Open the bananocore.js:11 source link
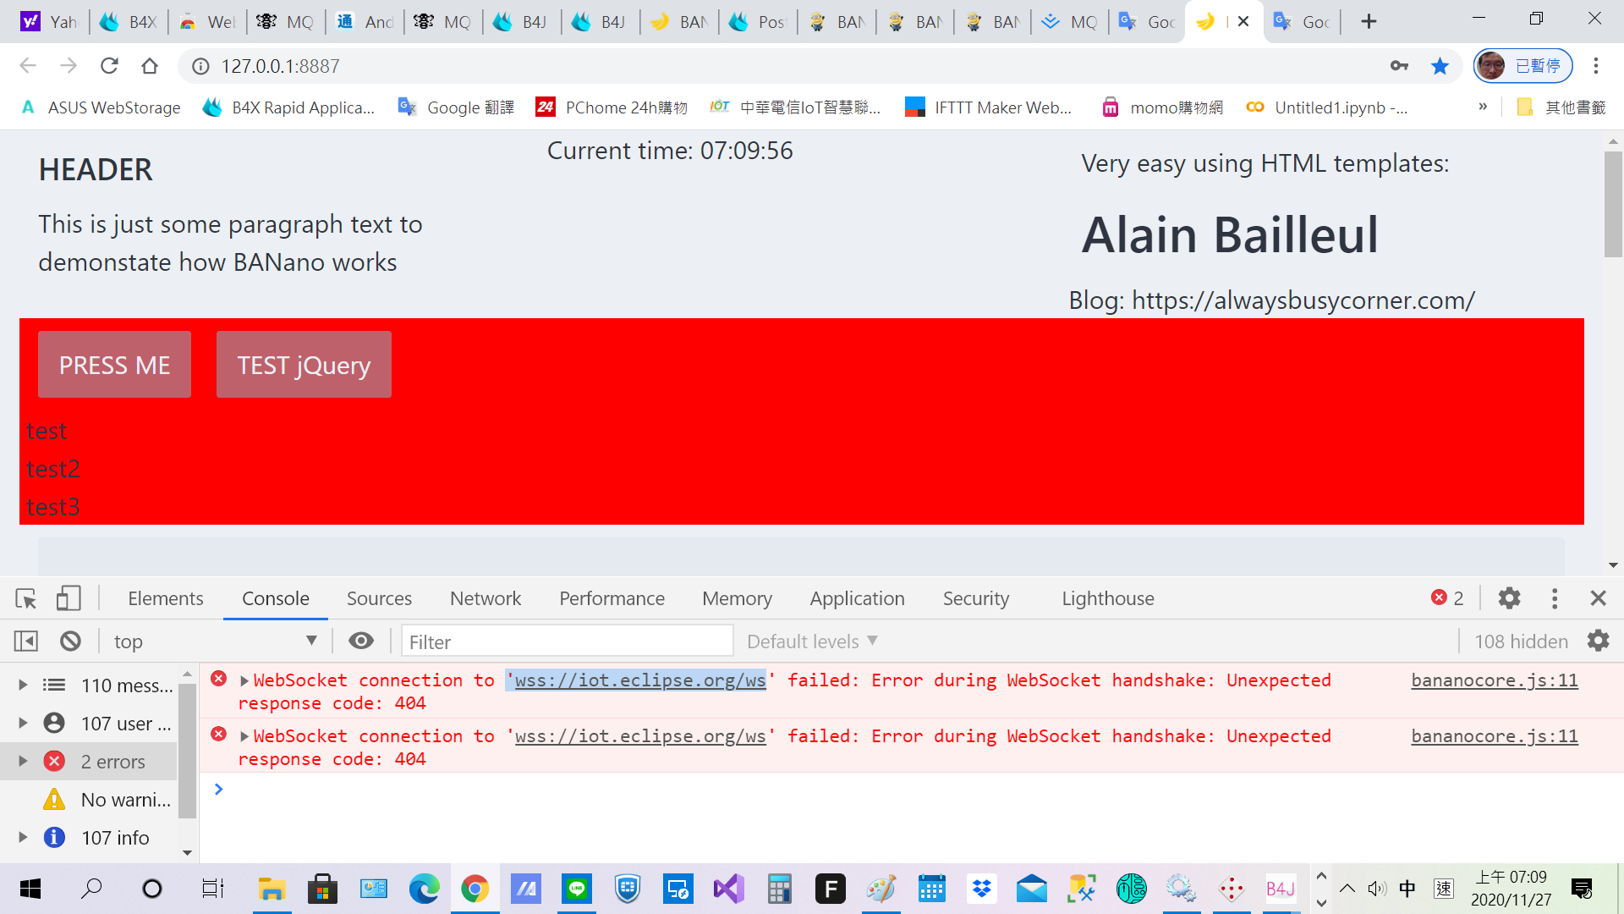1624x914 pixels. coord(1494,680)
